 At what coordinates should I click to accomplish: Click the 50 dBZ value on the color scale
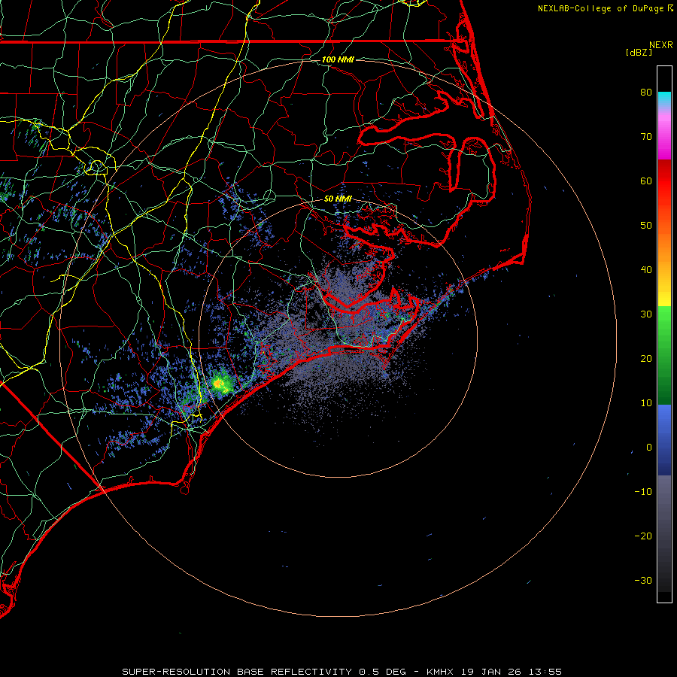646,226
